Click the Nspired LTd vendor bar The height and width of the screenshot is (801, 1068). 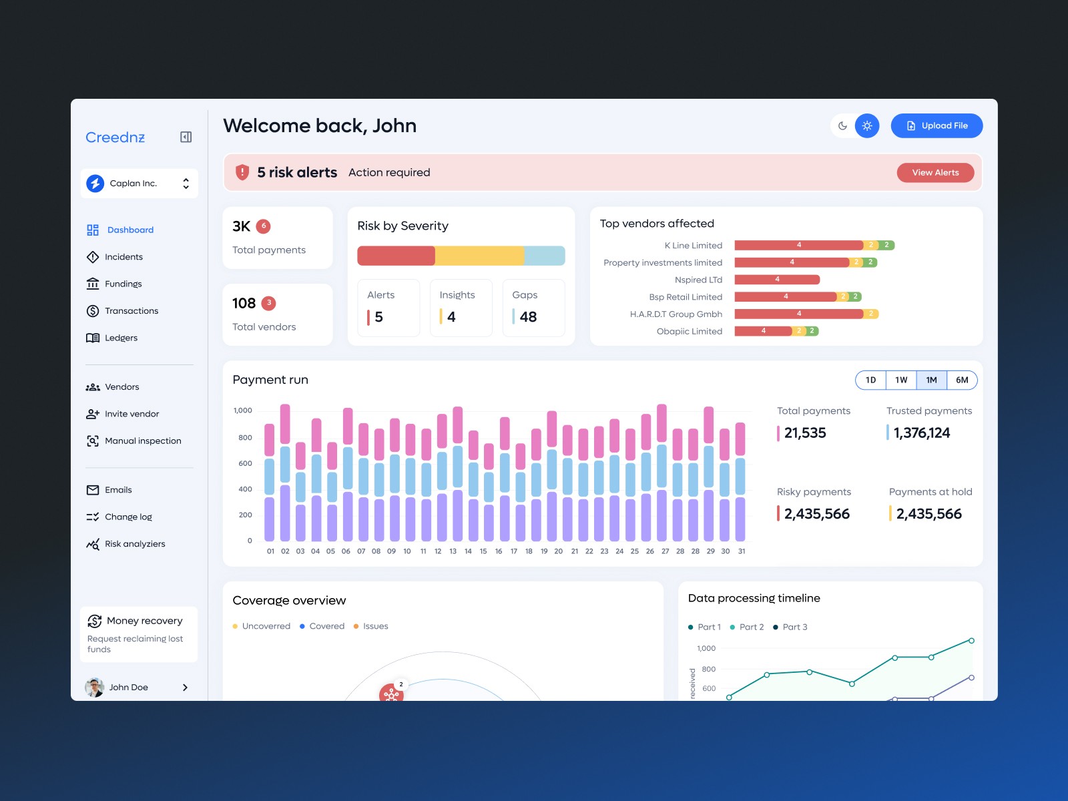777,280
